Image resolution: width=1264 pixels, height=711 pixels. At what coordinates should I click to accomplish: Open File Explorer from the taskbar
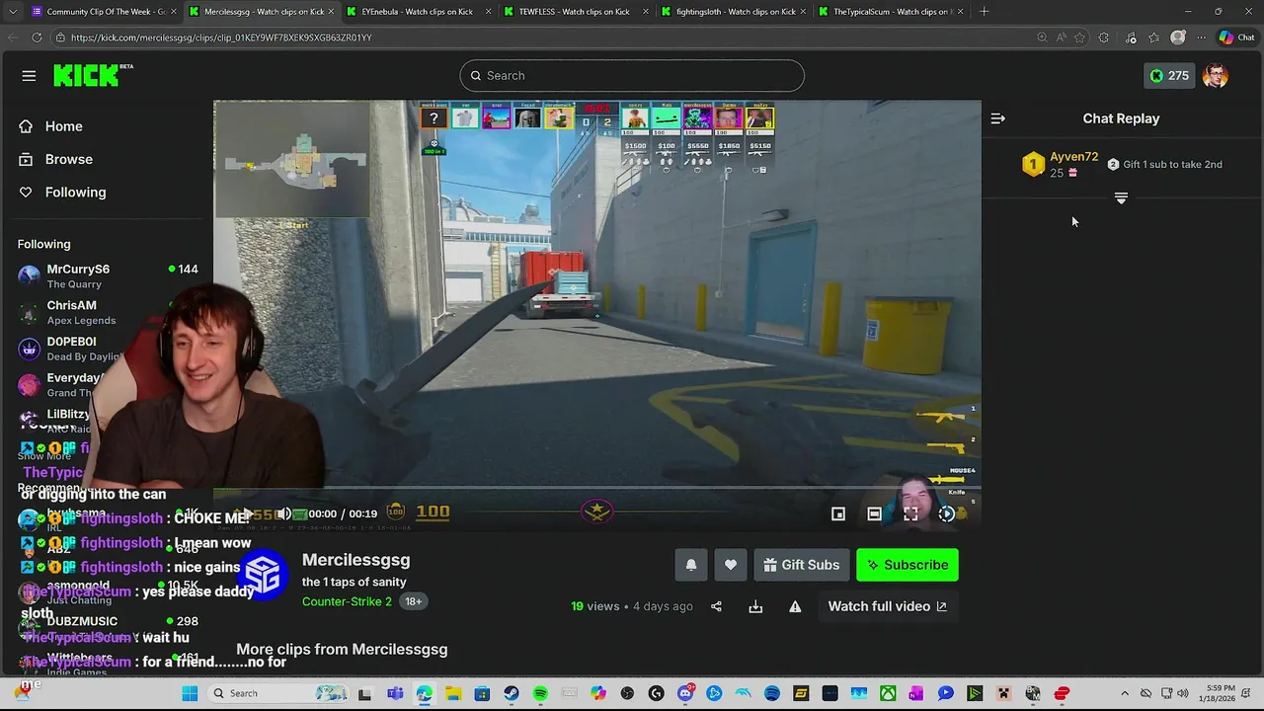[x=453, y=694]
